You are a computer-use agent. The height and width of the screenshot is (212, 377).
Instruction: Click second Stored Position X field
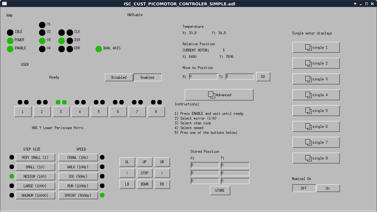tap(205, 173)
